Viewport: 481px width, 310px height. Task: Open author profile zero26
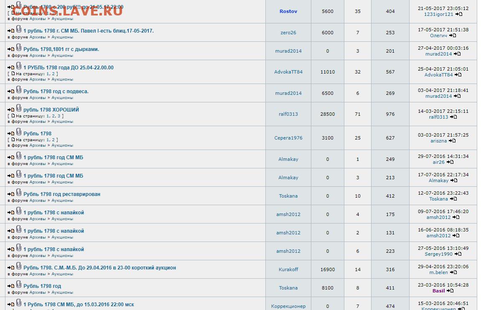(x=288, y=33)
